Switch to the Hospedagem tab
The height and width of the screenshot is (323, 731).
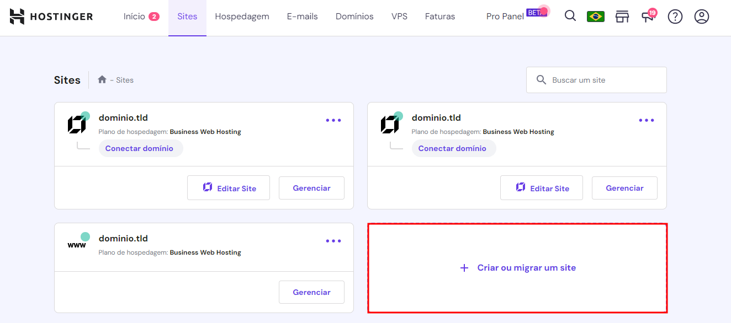click(242, 17)
